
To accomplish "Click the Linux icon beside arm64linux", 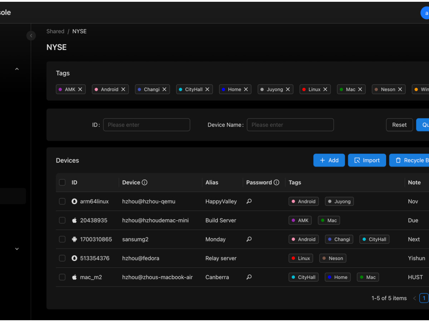I will click(74, 201).
